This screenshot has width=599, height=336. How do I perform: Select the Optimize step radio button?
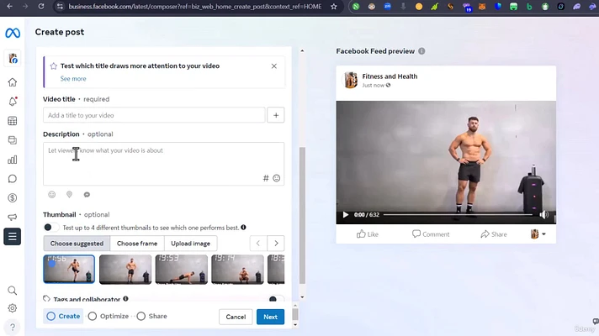click(93, 317)
